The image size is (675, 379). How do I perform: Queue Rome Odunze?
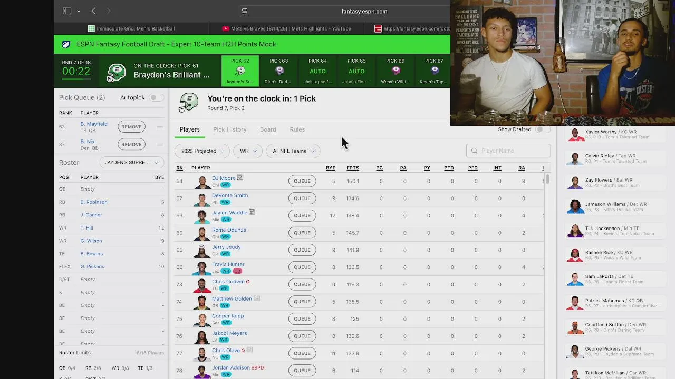click(302, 233)
